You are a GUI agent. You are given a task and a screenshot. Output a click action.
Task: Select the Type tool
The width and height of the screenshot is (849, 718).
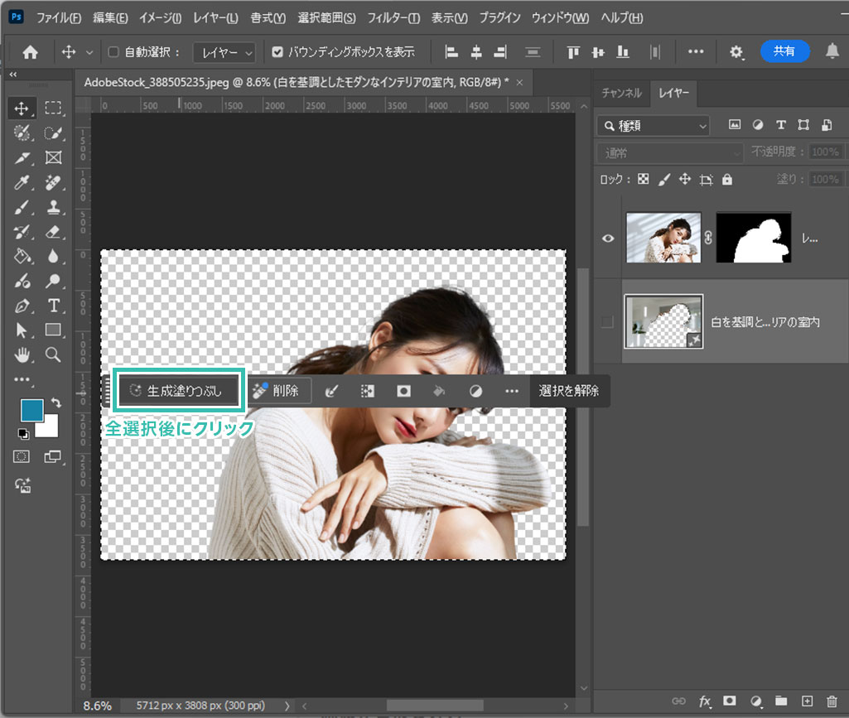pyautogui.click(x=53, y=306)
